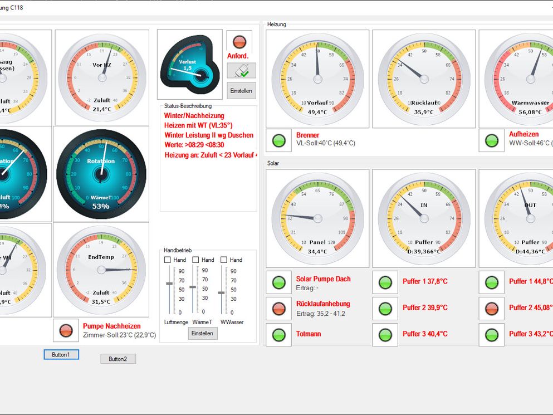Click the Rotation WärmeT 53% gauge
The width and height of the screenshot is (553, 415).
[101, 174]
